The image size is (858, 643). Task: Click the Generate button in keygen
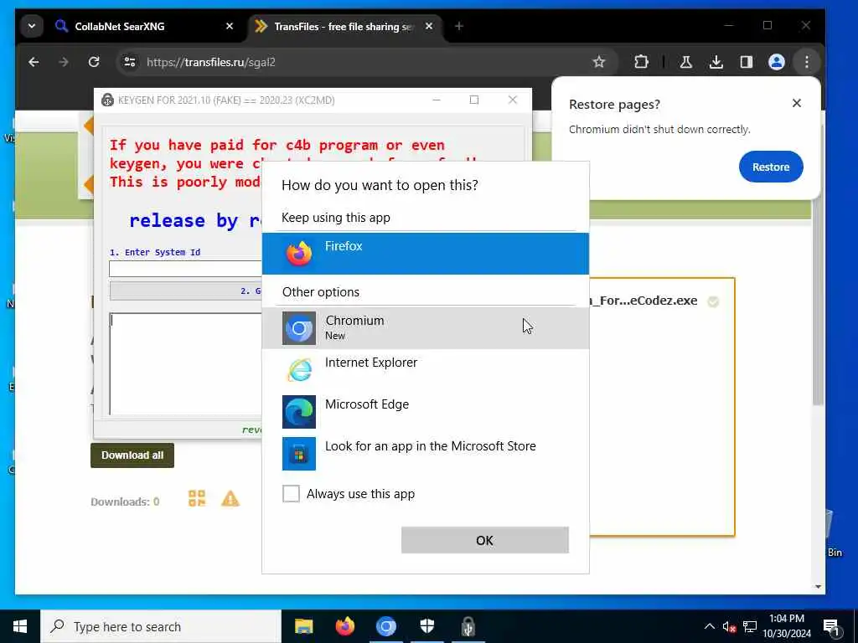tap(186, 291)
